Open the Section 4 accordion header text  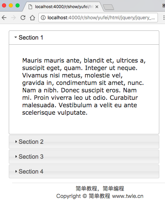pos(31,172)
